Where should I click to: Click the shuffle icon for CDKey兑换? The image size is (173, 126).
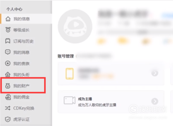click(x=8, y=108)
